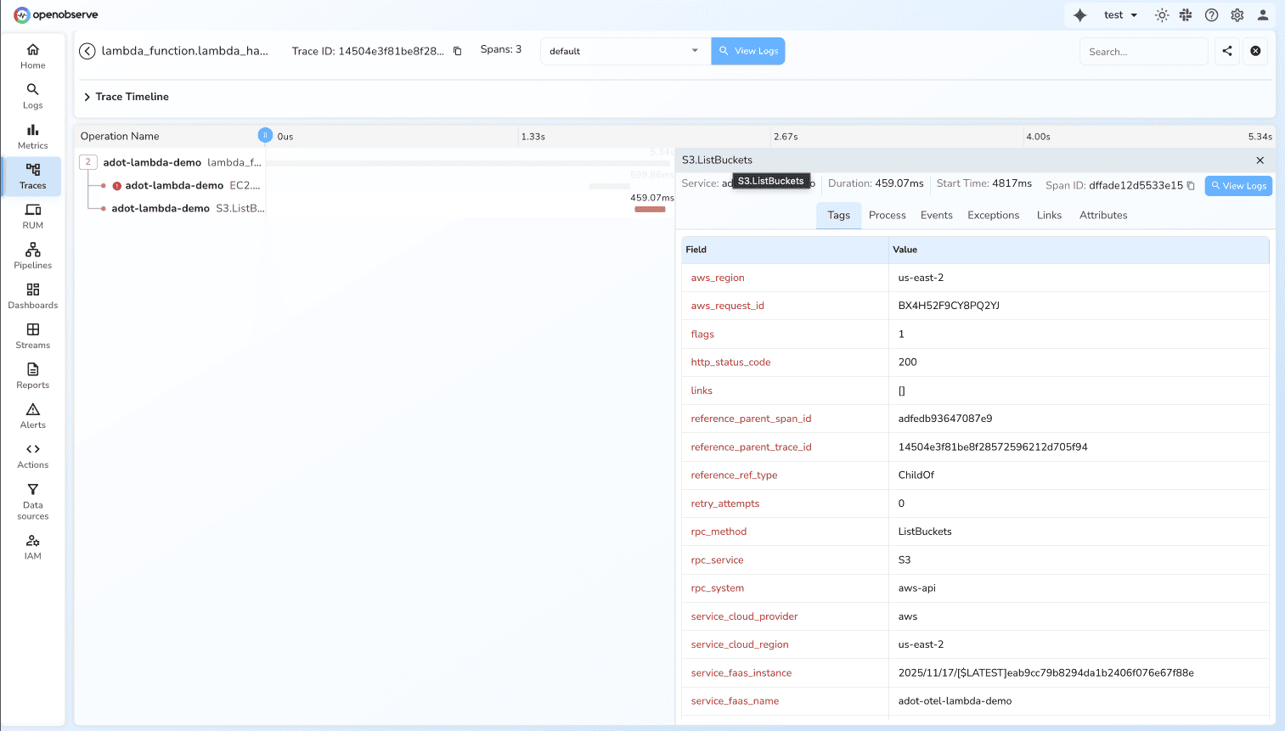The image size is (1285, 731).
Task: Open the AI assistant sparkle icon
Action: 1079,15
